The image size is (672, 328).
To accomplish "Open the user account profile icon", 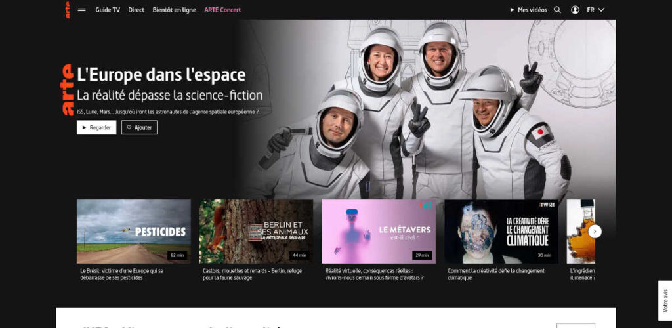I will (x=575, y=10).
